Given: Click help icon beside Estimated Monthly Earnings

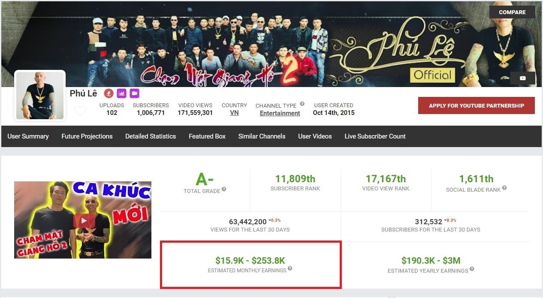Looking at the screenshot, I should coord(290,269).
